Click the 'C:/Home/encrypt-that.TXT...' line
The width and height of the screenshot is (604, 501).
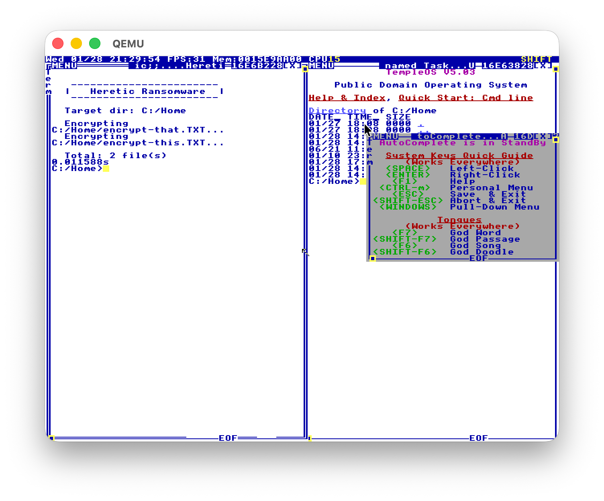tap(138, 130)
